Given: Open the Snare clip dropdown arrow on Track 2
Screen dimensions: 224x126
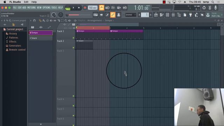Looking at the screenshot, I should [x=77, y=41].
